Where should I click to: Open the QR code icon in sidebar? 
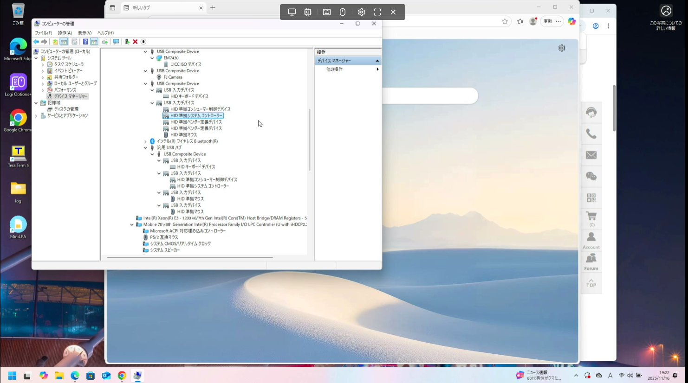591,198
